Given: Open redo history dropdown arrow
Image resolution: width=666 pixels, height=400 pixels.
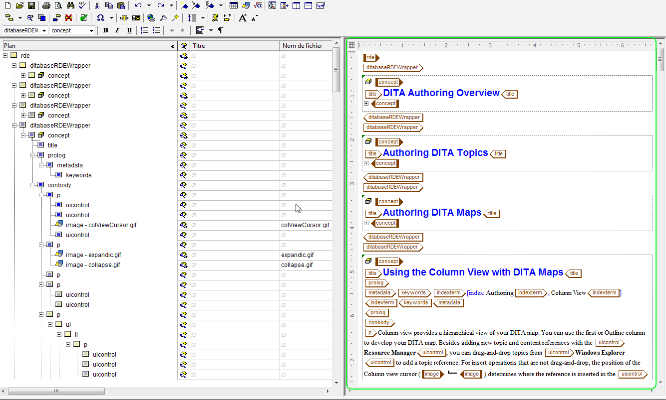Looking at the screenshot, I should coord(171,5).
